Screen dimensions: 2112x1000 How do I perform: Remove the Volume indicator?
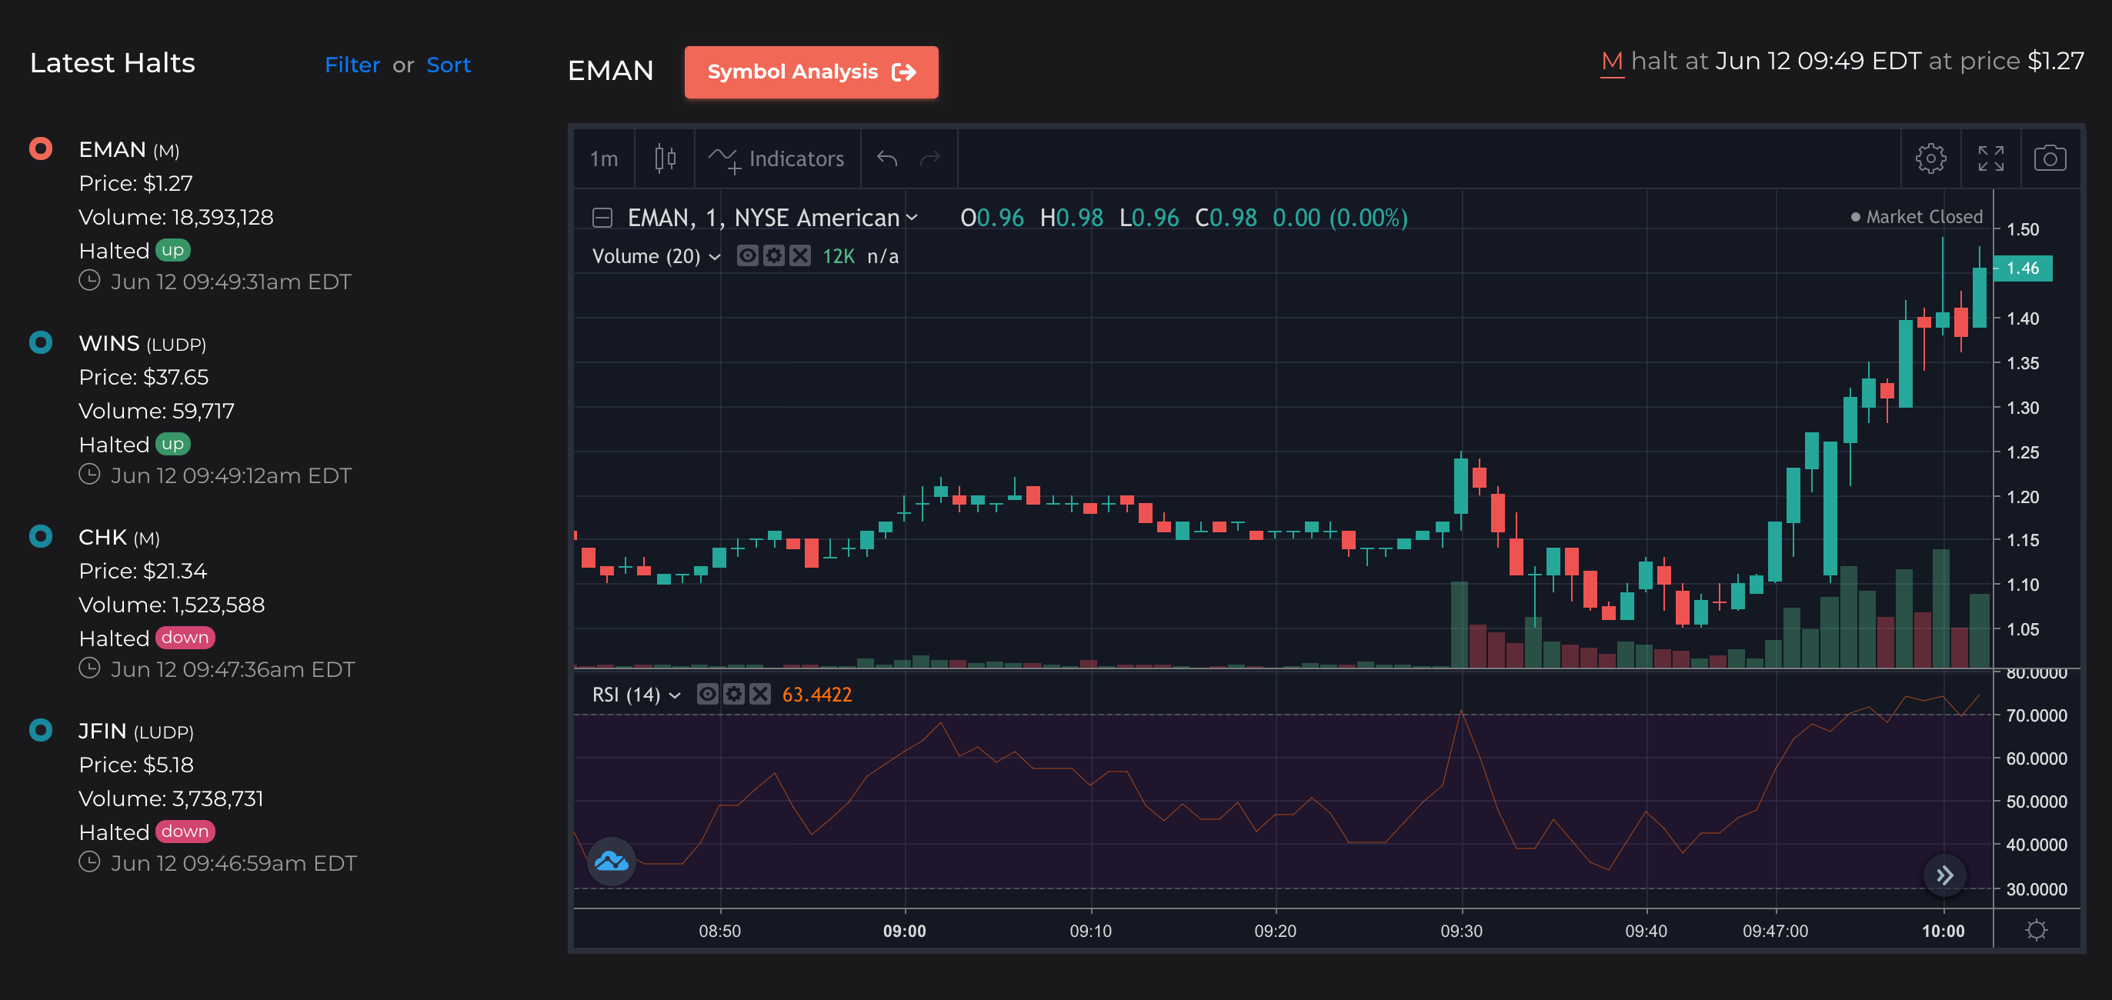(x=800, y=255)
